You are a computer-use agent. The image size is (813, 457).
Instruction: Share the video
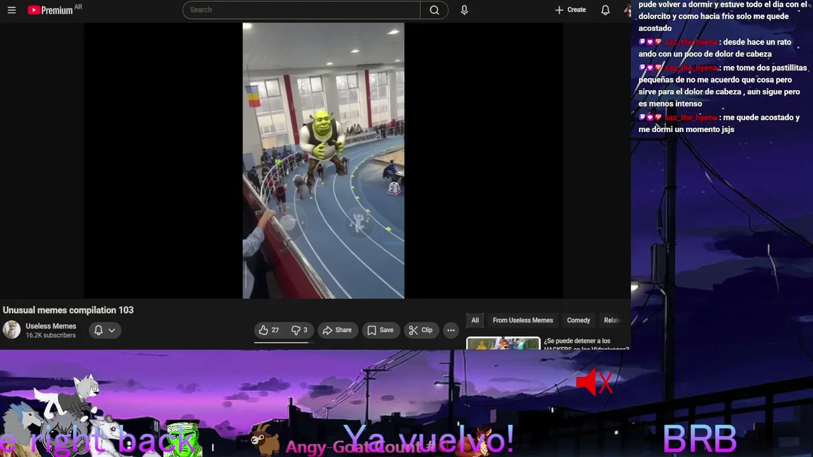click(x=337, y=330)
